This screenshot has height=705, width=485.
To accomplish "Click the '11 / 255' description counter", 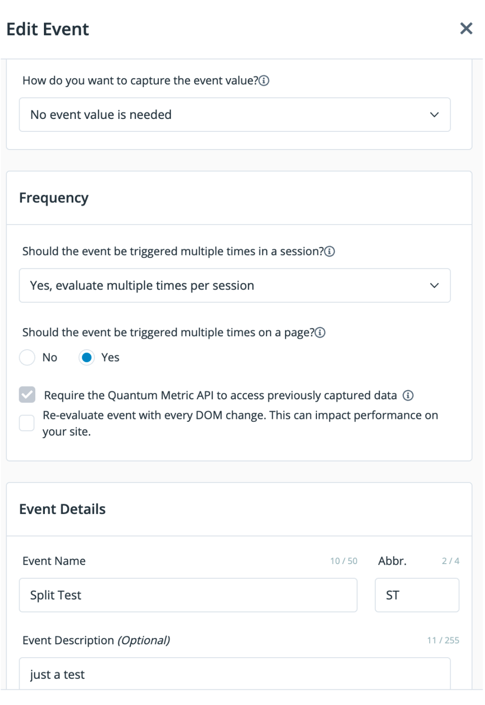I will (443, 641).
